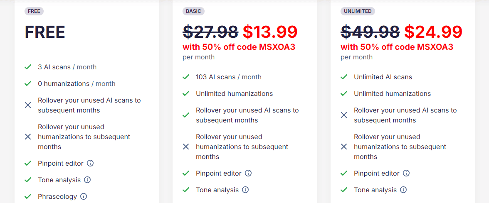Click the BASIC plan badge
Screen dimensions: 489x203
pos(193,11)
